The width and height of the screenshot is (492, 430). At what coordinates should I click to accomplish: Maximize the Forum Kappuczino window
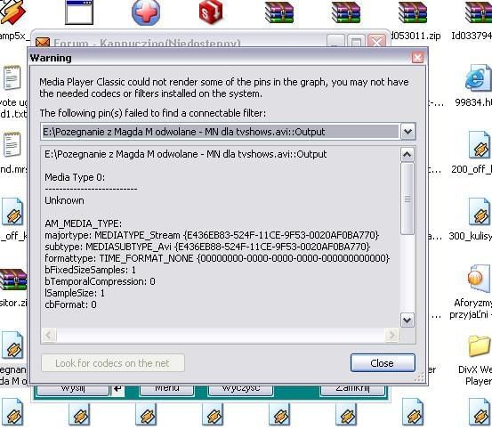pos(356,42)
